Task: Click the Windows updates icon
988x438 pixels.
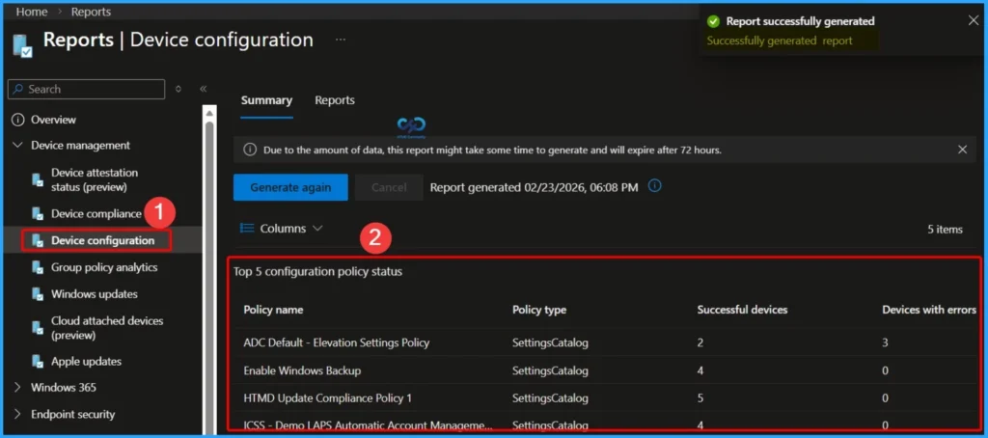Action: (x=38, y=294)
